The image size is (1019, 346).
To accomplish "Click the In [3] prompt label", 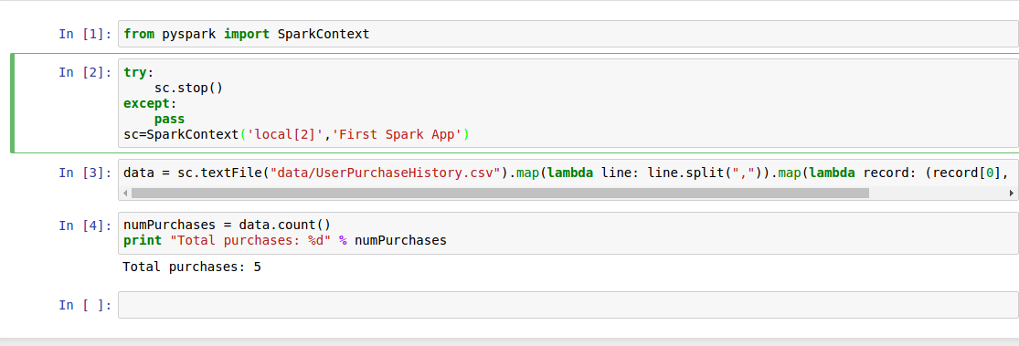I will pos(85,173).
